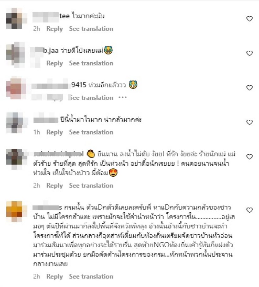See translation of the '9415' comment
The image size is (259, 287).
(91, 98)
